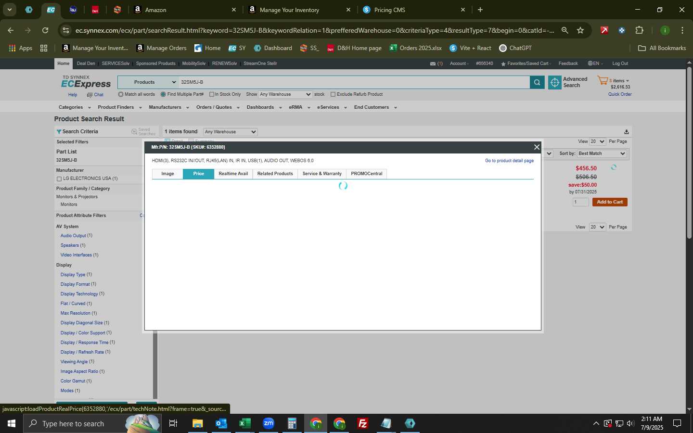Image resolution: width=693 pixels, height=433 pixels.
Task: Open Excel from the taskbar
Action: click(x=244, y=423)
